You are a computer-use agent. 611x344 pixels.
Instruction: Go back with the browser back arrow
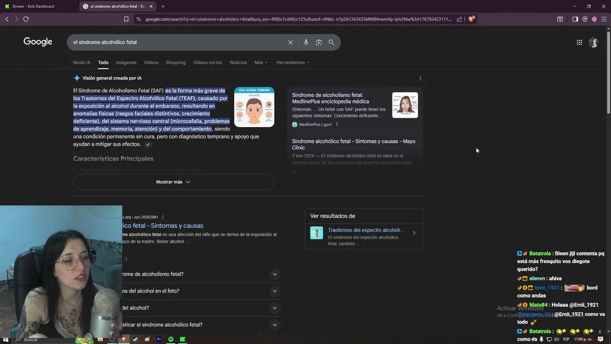pos(7,19)
